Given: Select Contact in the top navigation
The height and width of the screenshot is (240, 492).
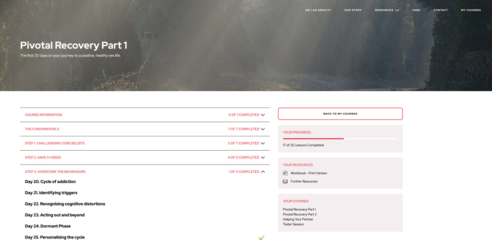Looking at the screenshot, I should point(440,10).
